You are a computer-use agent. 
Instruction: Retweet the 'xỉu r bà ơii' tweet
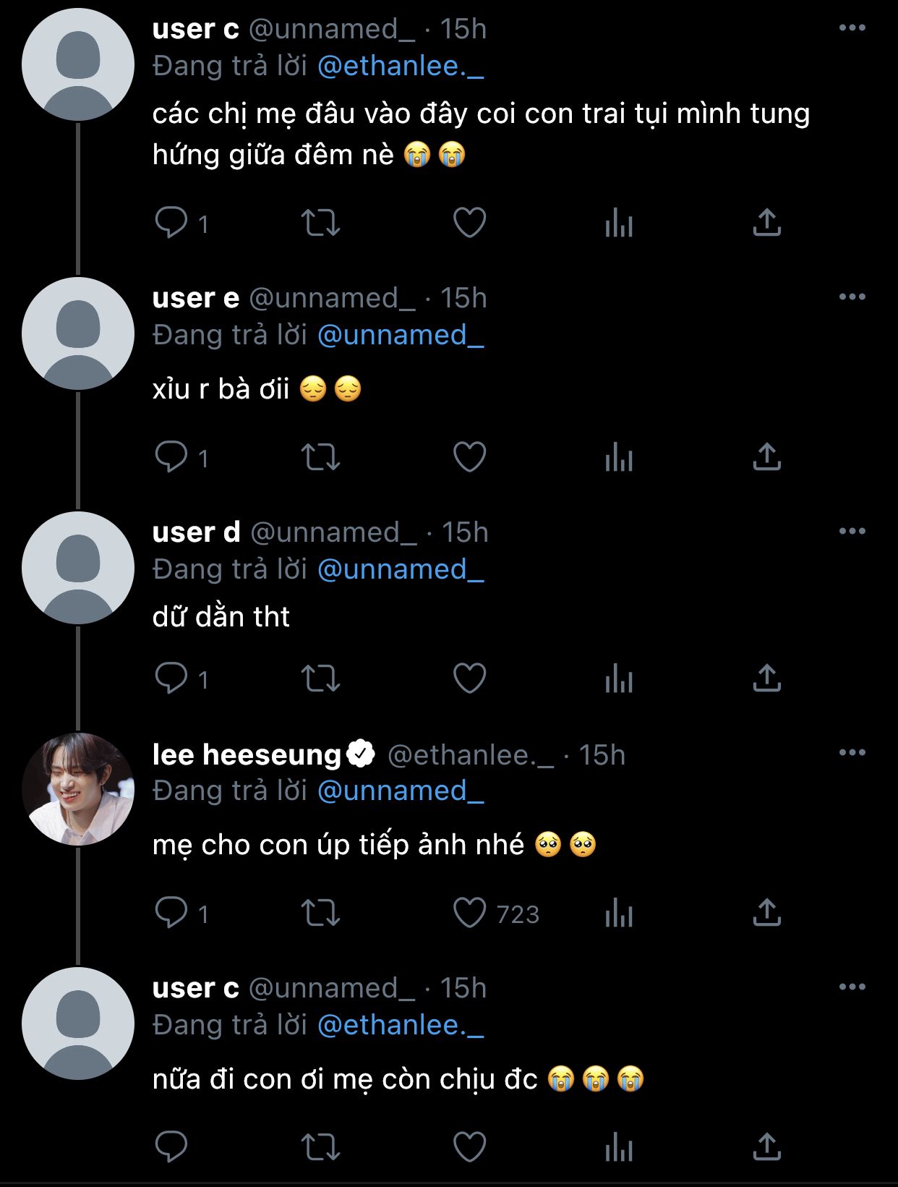(320, 457)
